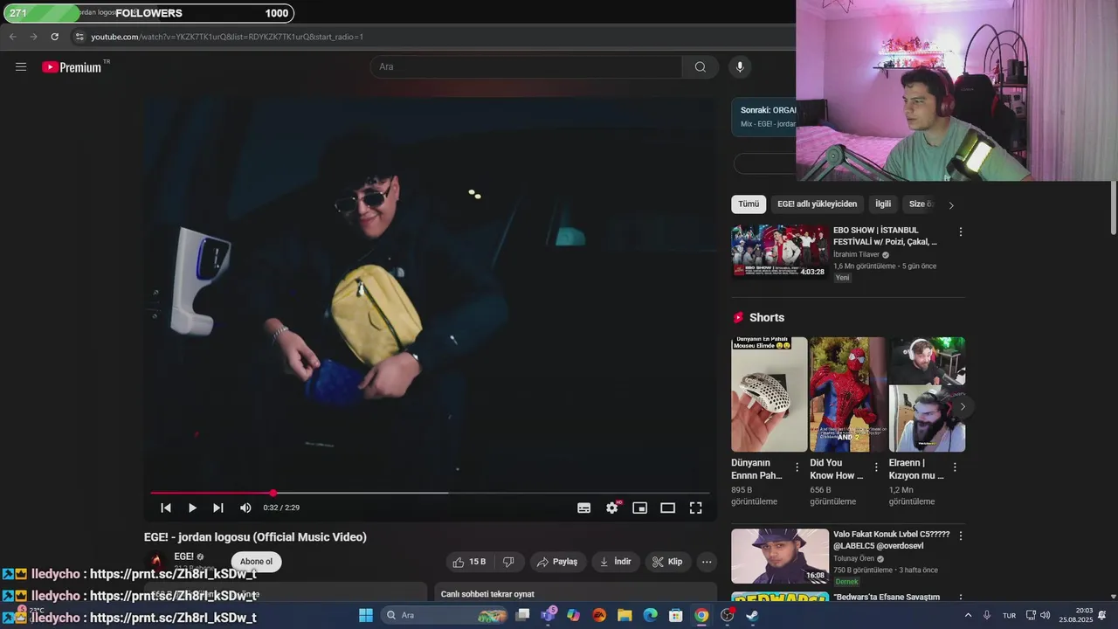Click the page vertical scrollbar

coord(1114,208)
